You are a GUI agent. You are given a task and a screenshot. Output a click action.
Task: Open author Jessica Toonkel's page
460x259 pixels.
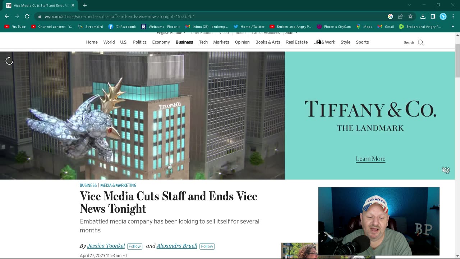(106, 246)
